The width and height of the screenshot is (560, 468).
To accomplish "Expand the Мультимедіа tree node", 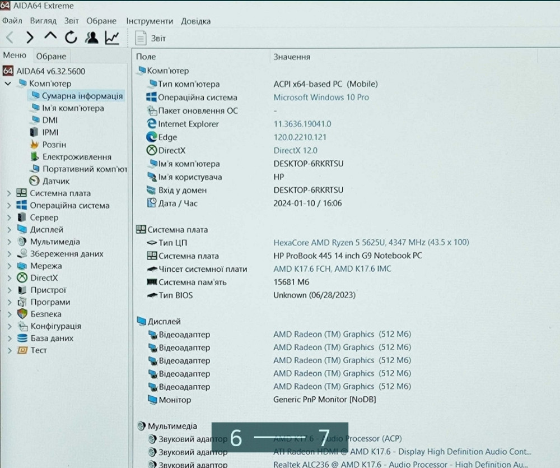I will coord(8,242).
